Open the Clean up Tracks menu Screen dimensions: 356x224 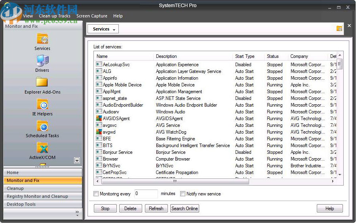(55, 16)
